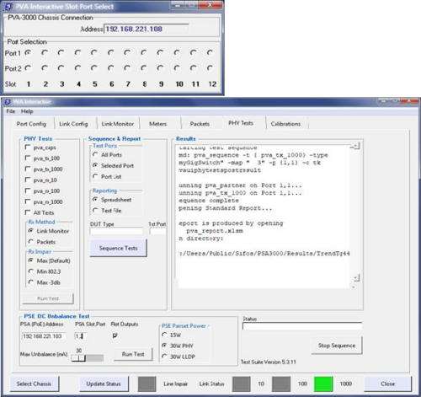Click the Select Chassis button
This screenshot has height=397, width=421.
[x=34, y=384]
